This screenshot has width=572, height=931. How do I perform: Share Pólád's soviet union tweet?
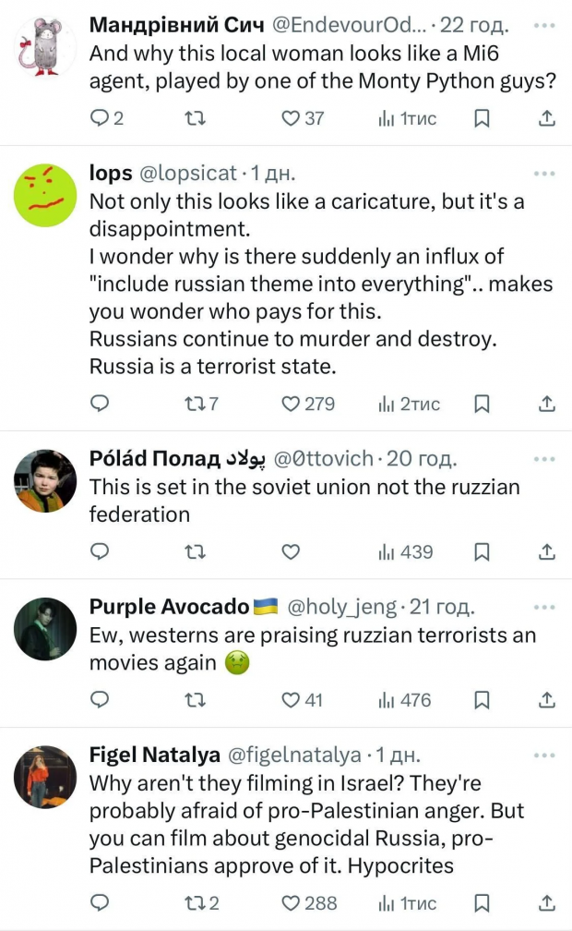tap(546, 551)
